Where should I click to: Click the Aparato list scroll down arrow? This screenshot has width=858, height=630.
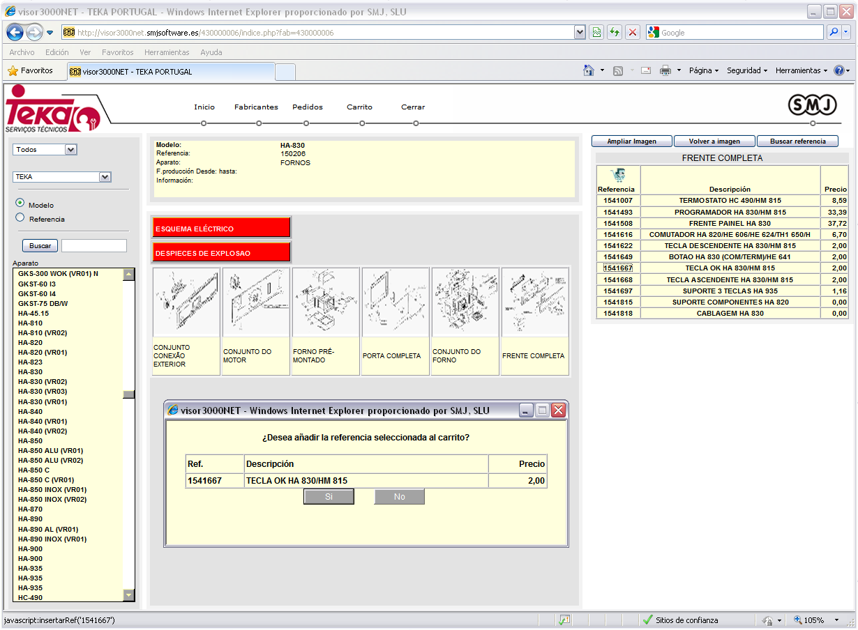coord(128,595)
